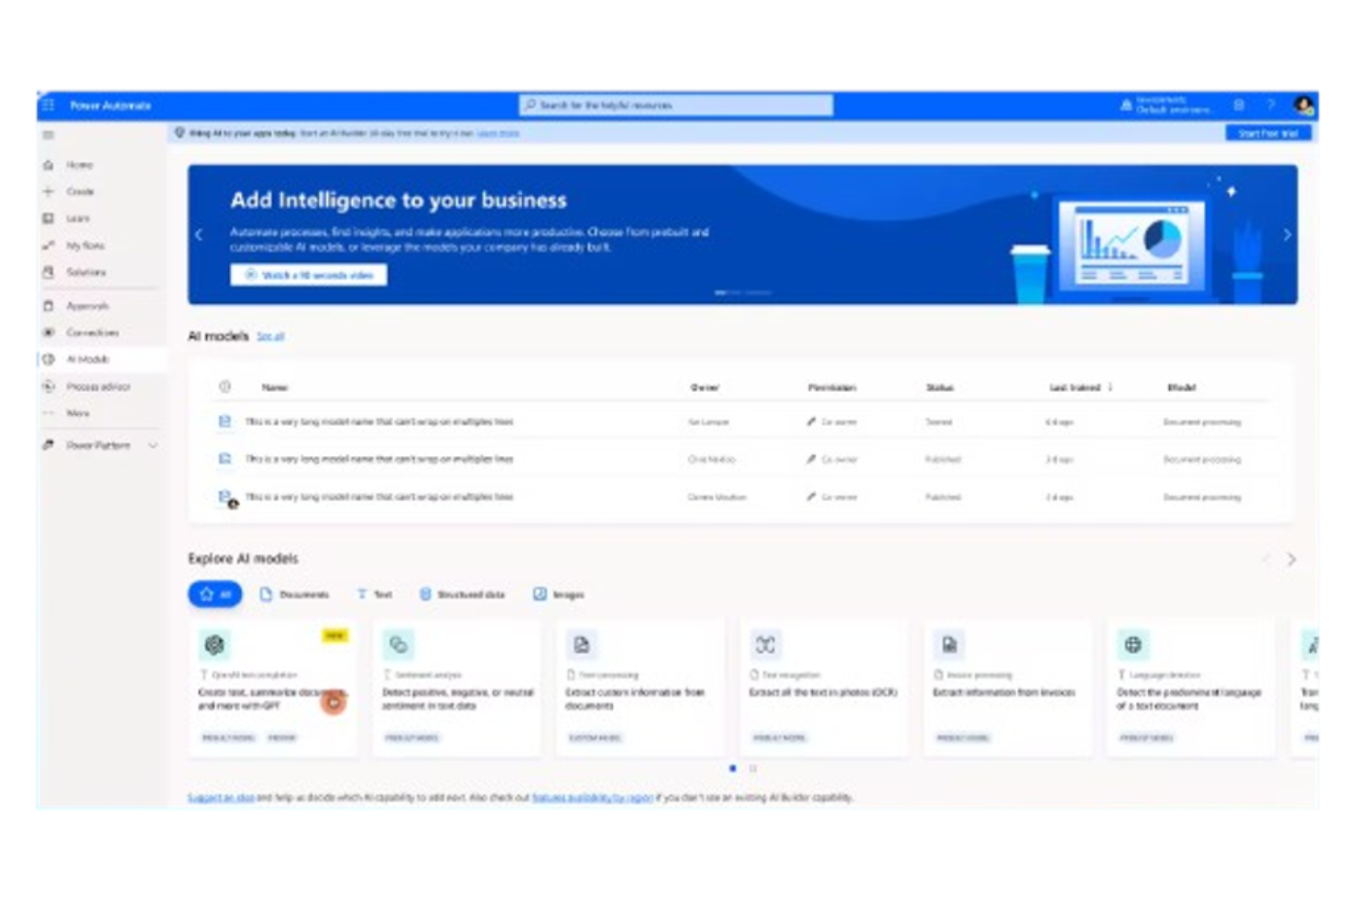Click the Status column header
The height and width of the screenshot is (904, 1356).
point(940,387)
